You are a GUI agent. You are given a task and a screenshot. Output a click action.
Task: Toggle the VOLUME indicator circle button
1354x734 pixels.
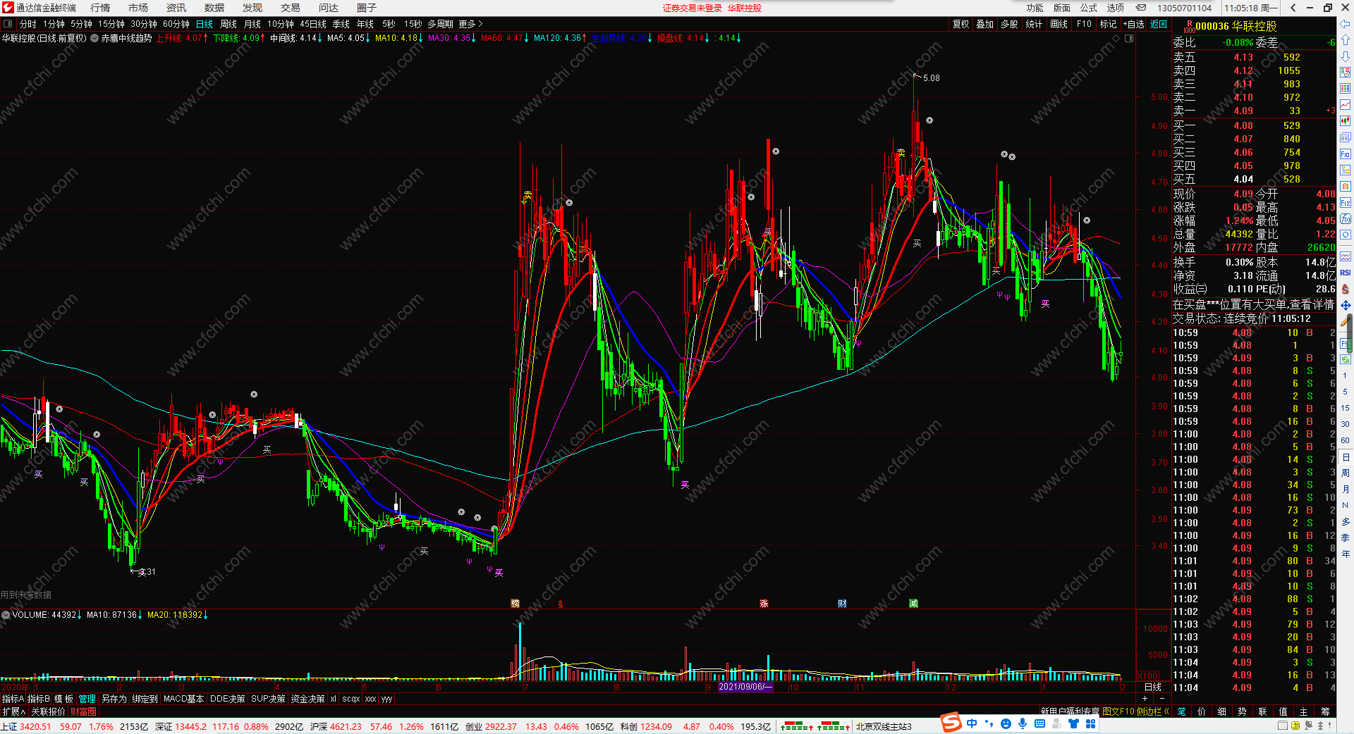click(6, 615)
